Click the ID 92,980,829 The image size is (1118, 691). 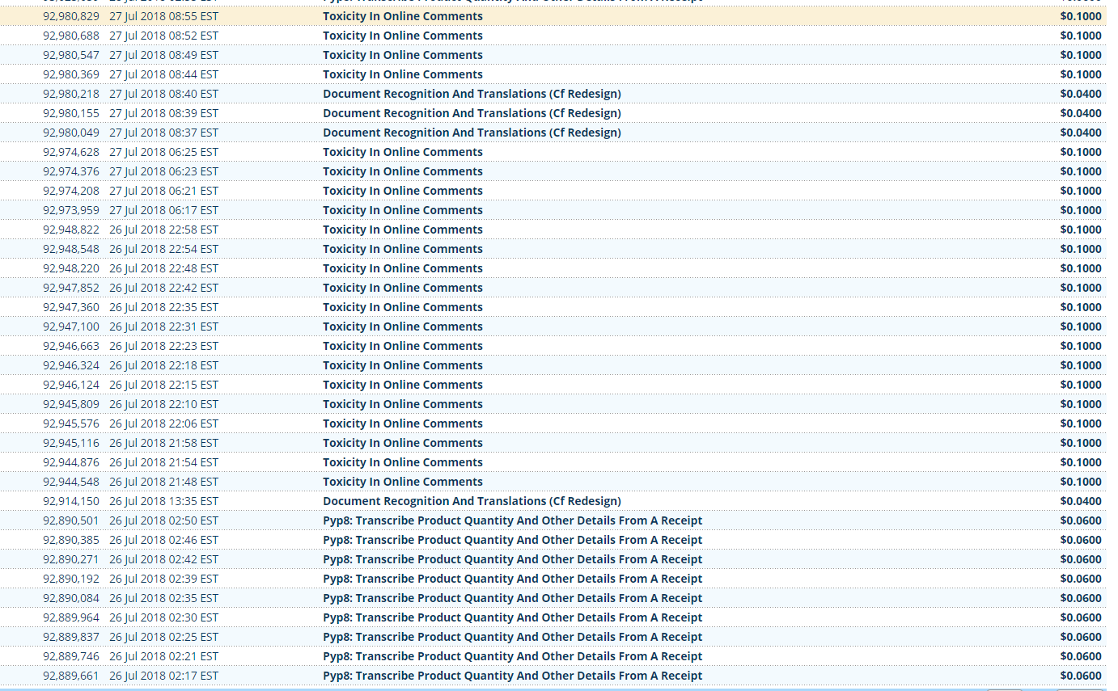coord(71,16)
